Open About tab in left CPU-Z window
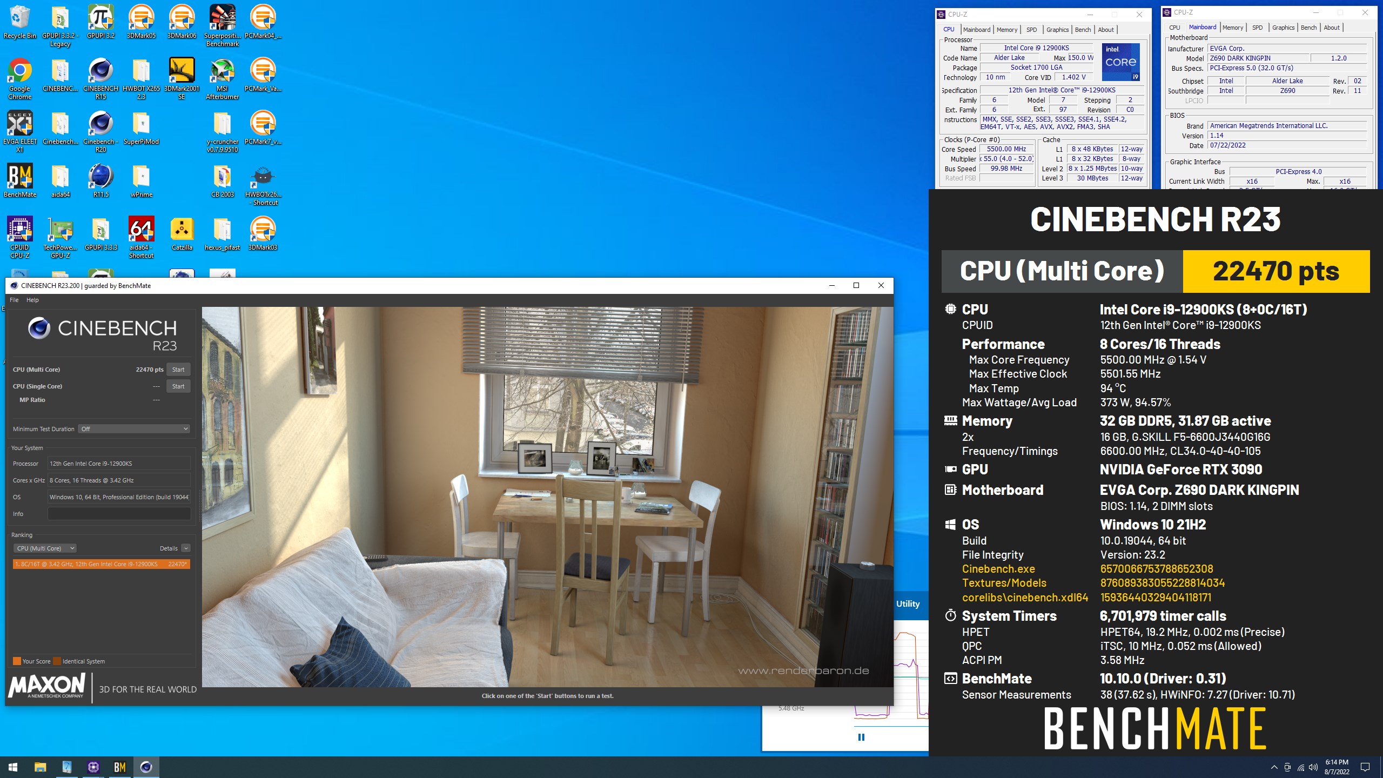 click(x=1105, y=30)
